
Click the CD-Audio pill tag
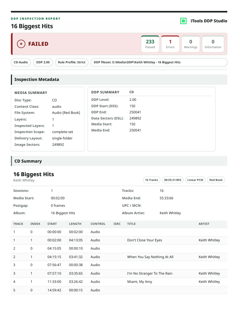pos(21,62)
